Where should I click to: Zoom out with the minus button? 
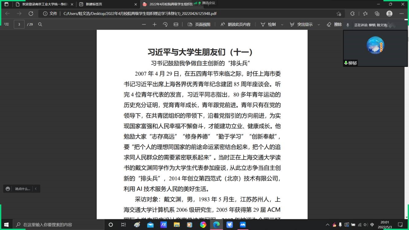[144, 25]
